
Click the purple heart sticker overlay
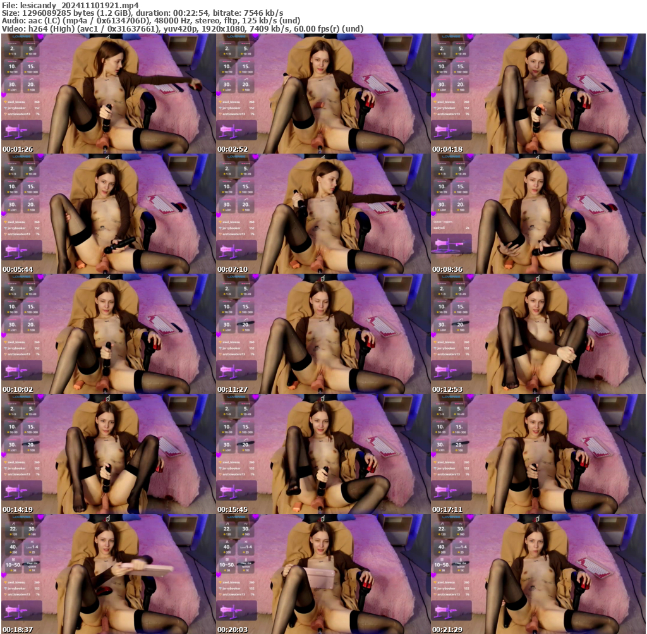tap(4, 94)
